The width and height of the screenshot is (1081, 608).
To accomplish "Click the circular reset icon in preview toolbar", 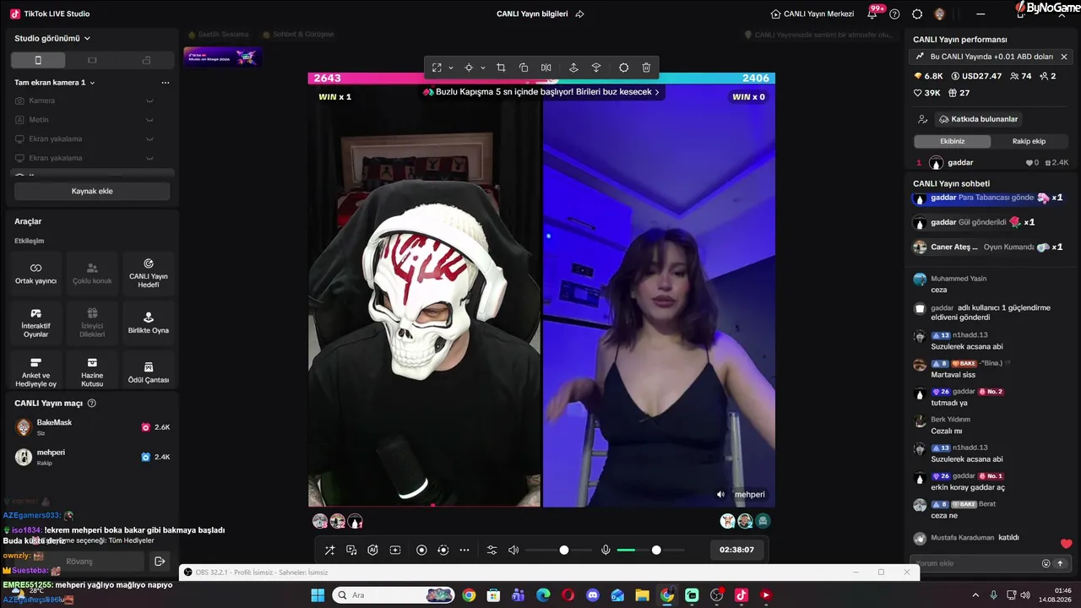I will [624, 68].
